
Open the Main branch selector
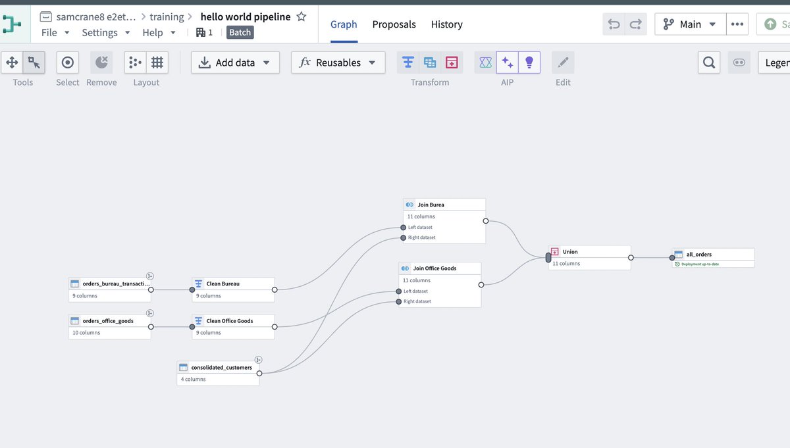pos(691,24)
